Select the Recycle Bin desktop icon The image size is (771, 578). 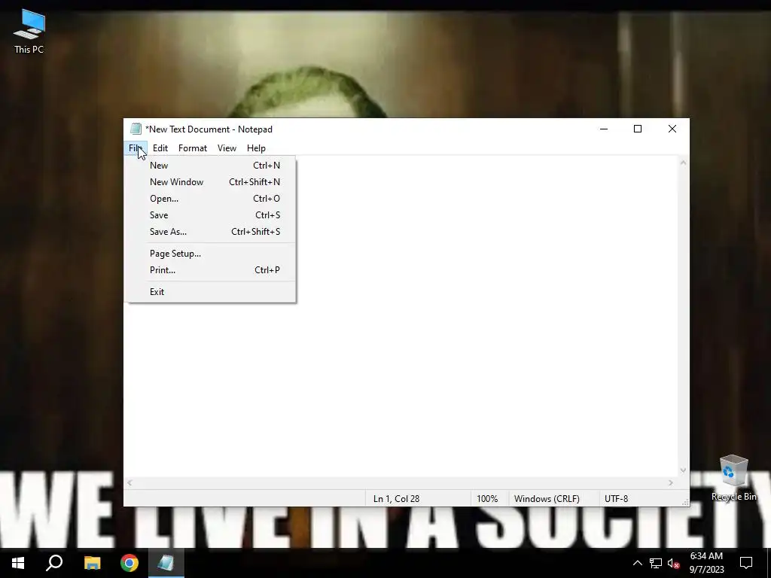(733, 478)
